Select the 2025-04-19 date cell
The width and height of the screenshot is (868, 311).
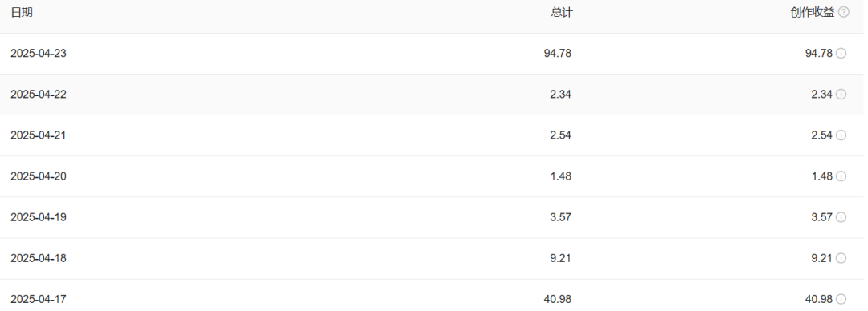(x=39, y=217)
